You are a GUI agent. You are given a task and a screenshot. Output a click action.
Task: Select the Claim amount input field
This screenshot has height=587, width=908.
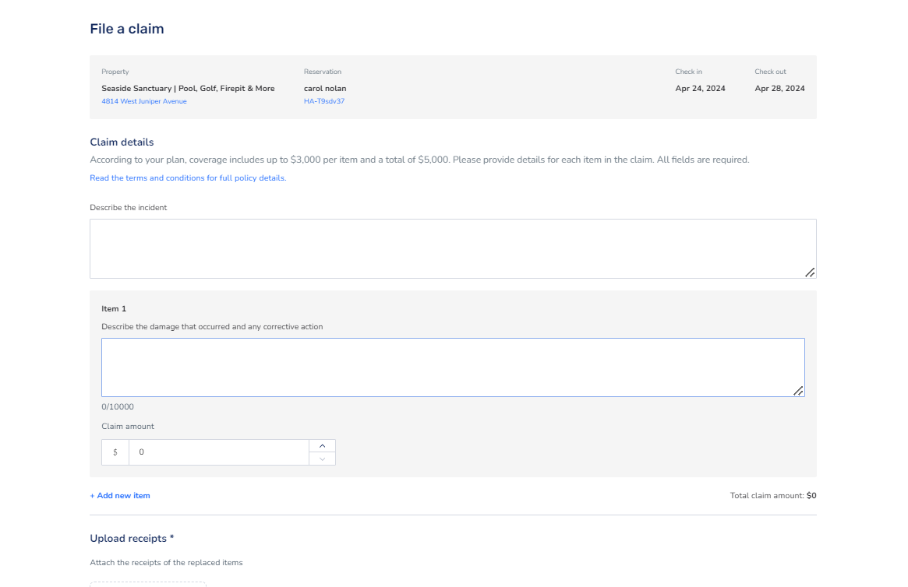(218, 452)
